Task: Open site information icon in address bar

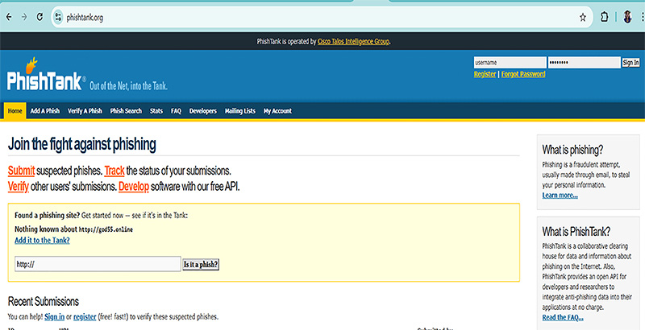Action: (x=58, y=17)
